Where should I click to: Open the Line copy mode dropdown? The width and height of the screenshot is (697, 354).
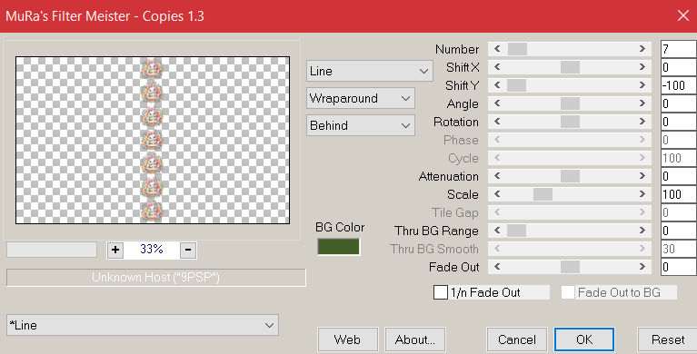(x=369, y=71)
